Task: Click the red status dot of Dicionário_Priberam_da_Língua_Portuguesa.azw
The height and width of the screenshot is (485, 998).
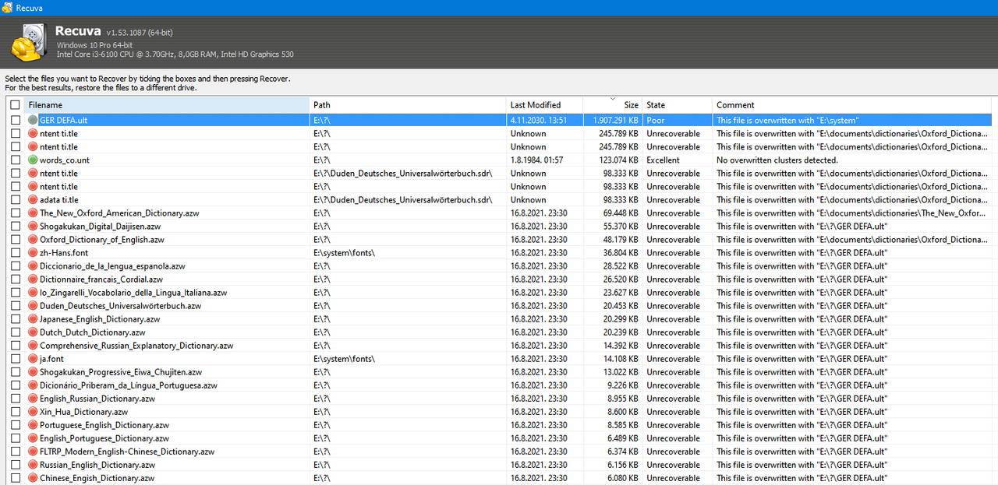Action: (33, 385)
